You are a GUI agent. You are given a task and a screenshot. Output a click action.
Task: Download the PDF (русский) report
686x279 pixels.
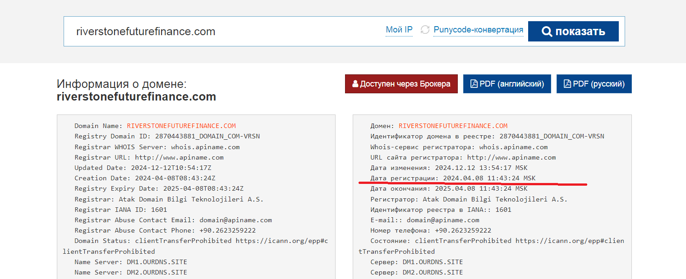coord(594,84)
